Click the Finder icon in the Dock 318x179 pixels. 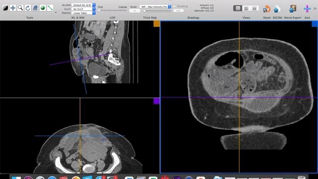pyautogui.click(x=16, y=178)
